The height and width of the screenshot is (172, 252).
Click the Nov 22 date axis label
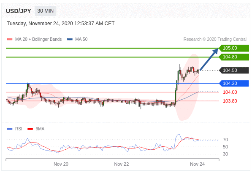tap(122, 164)
